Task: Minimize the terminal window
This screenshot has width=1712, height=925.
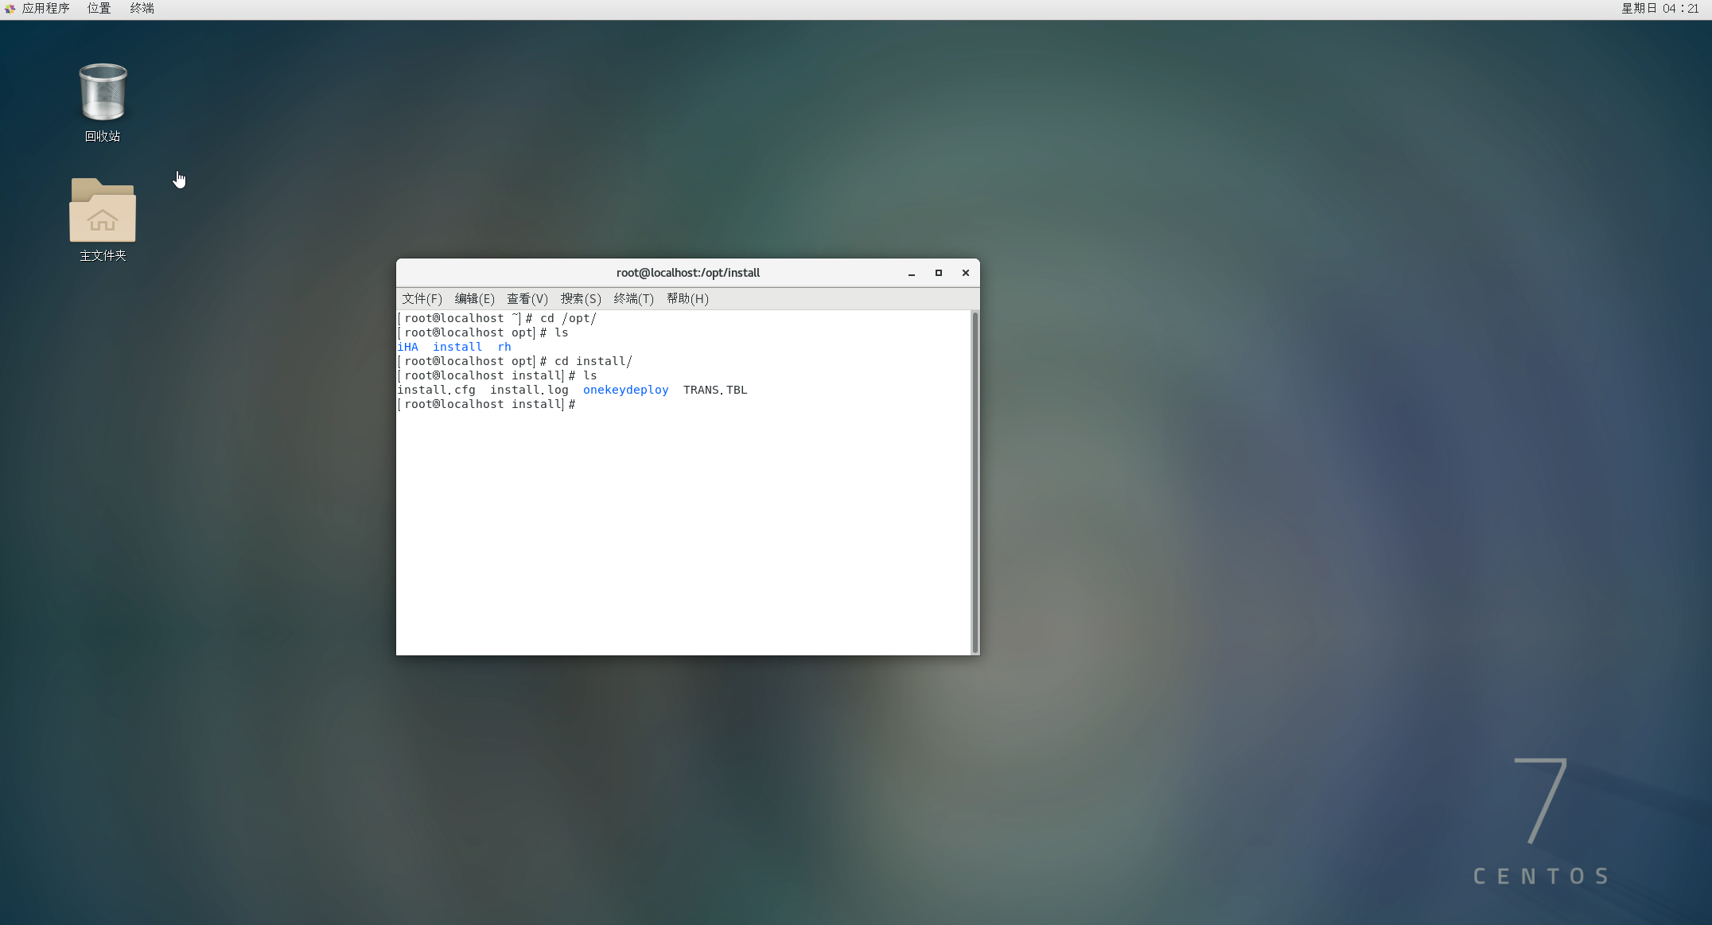Action: pyautogui.click(x=912, y=273)
